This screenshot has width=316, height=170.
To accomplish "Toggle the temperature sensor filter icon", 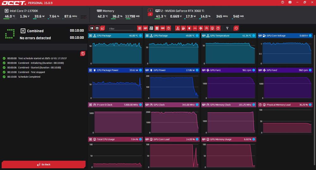I will pyautogui.click(x=178, y=28).
